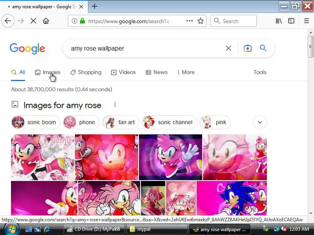This screenshot has width=314, height=235.
Task: Open red heart Amy wallpaper thumbnail
Action: [x=106, y=157]
